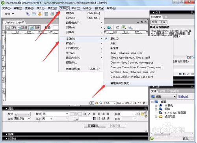Click the Preview in Browser globe icon
This screenshot has height=143, width=197.
pos(109,27)
